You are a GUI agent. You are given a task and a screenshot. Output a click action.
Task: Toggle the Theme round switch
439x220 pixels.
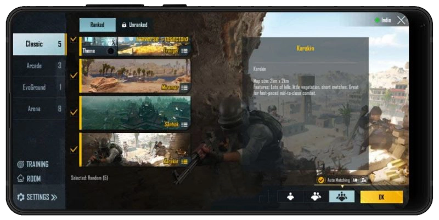111,51
